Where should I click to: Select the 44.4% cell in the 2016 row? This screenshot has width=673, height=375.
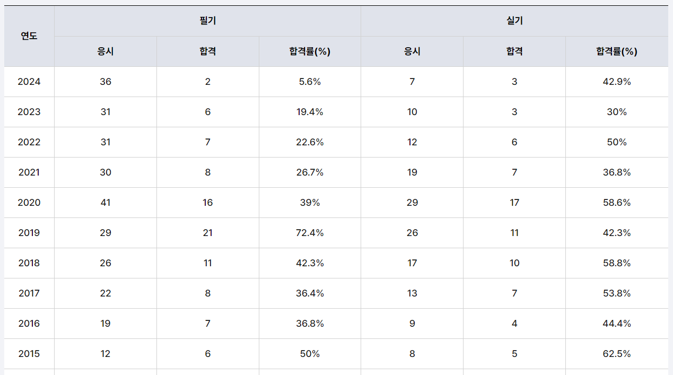click(617, 324)
